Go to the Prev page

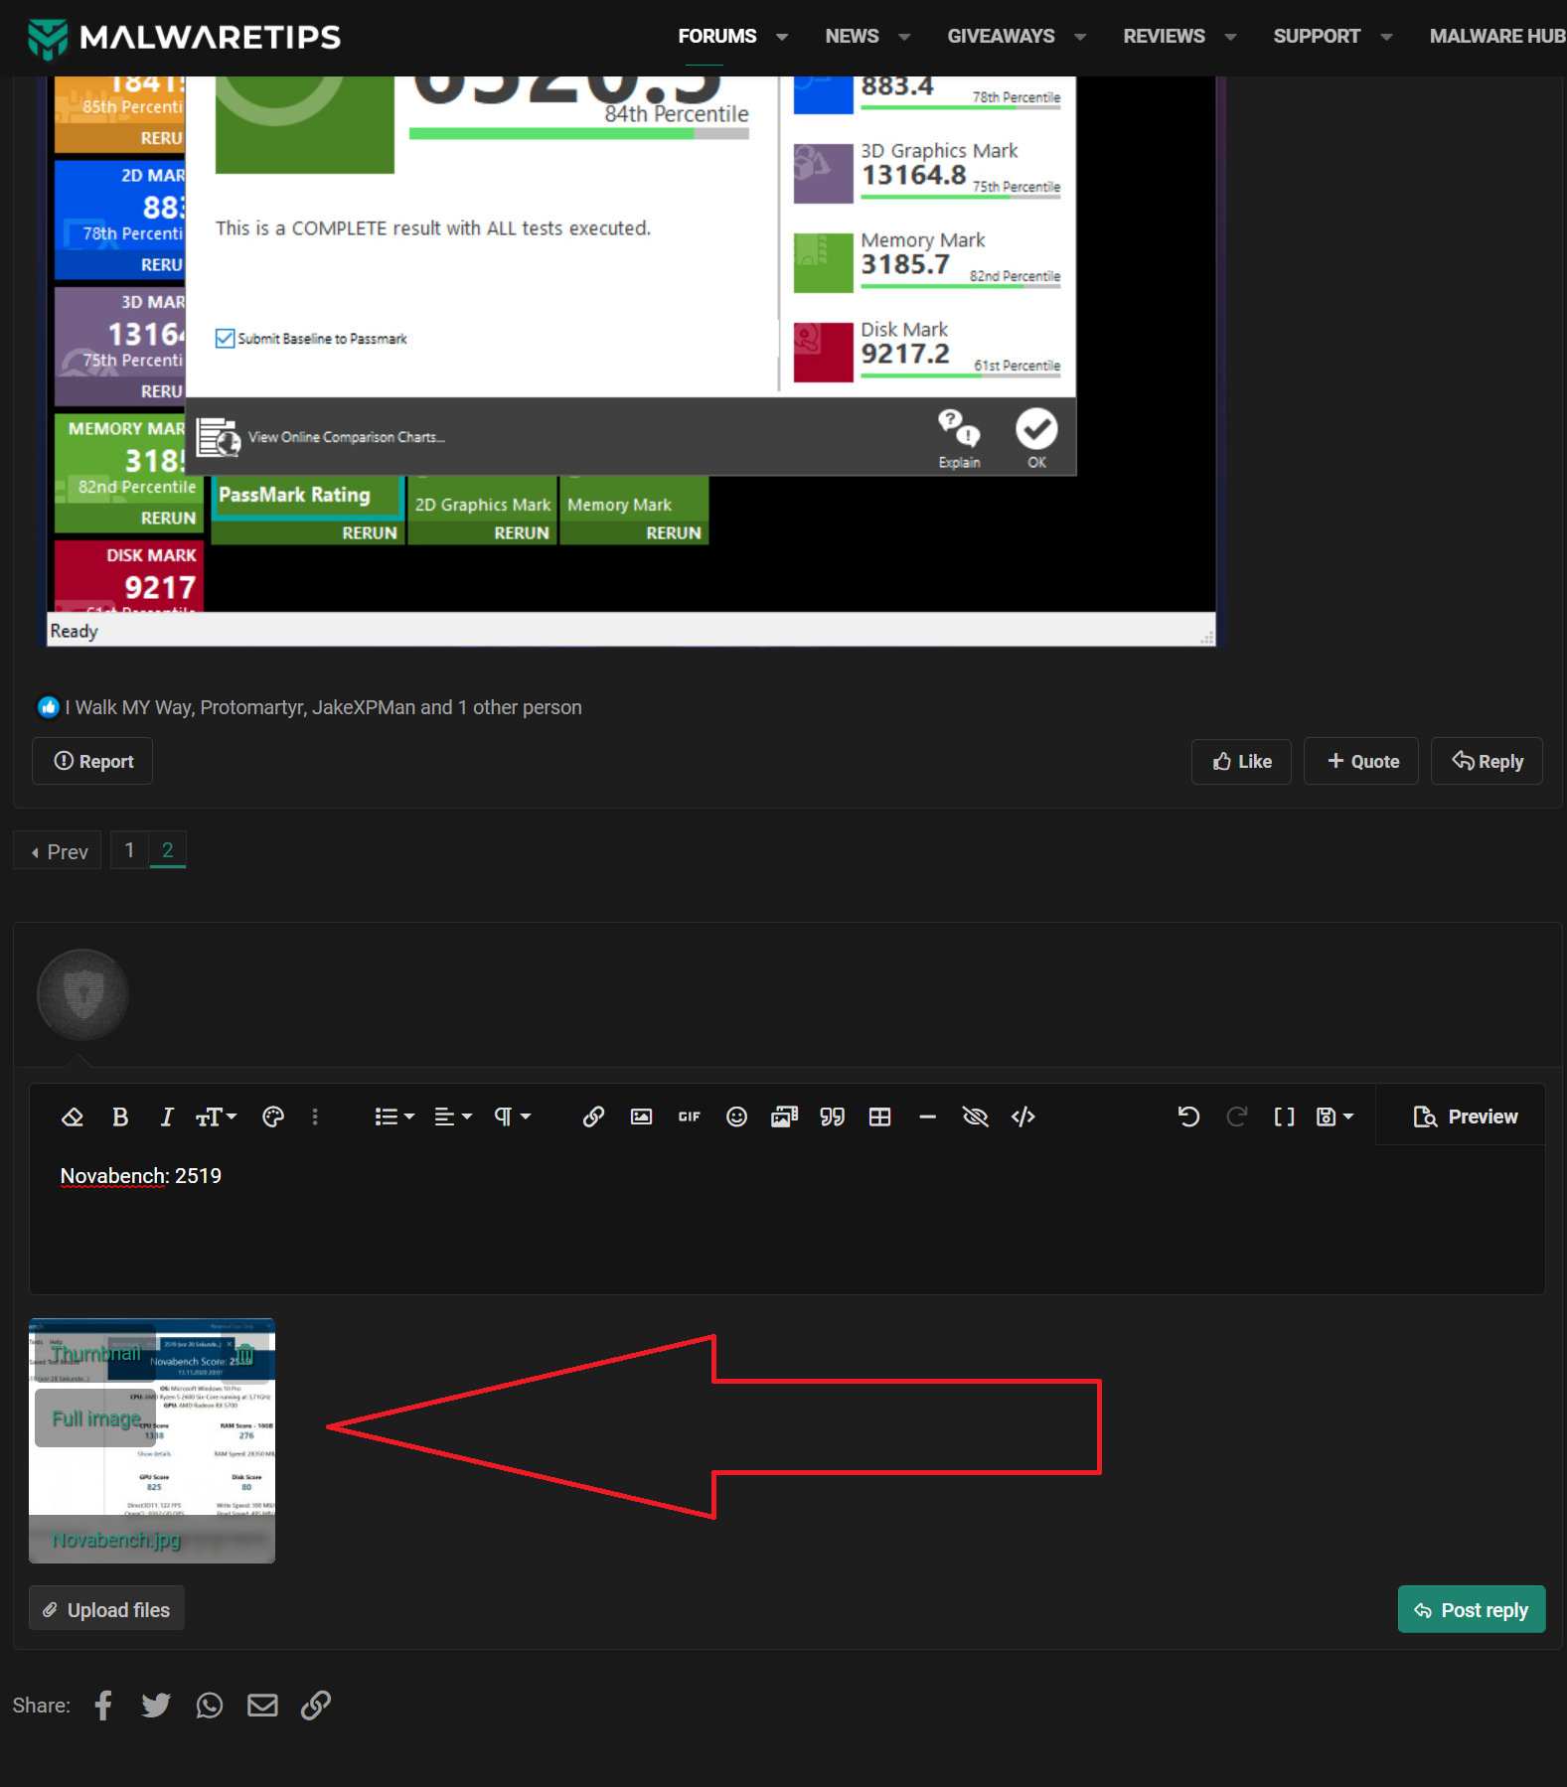[58, 851]
